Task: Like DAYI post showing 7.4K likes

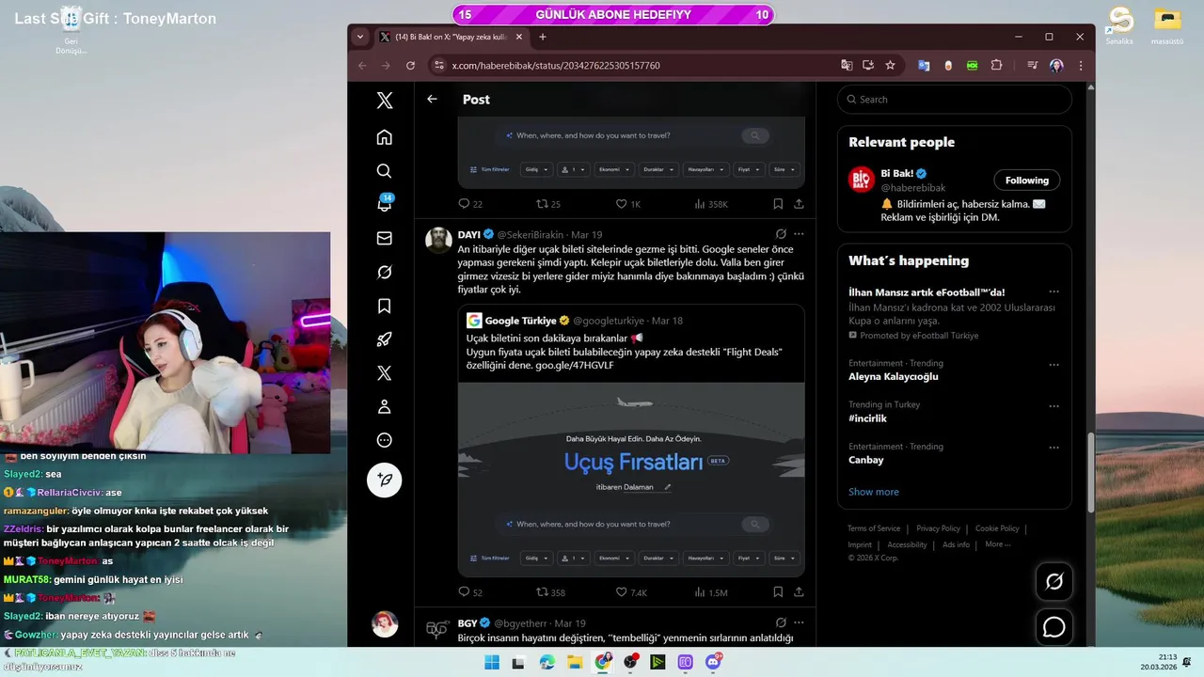Action: coord(631,592)
